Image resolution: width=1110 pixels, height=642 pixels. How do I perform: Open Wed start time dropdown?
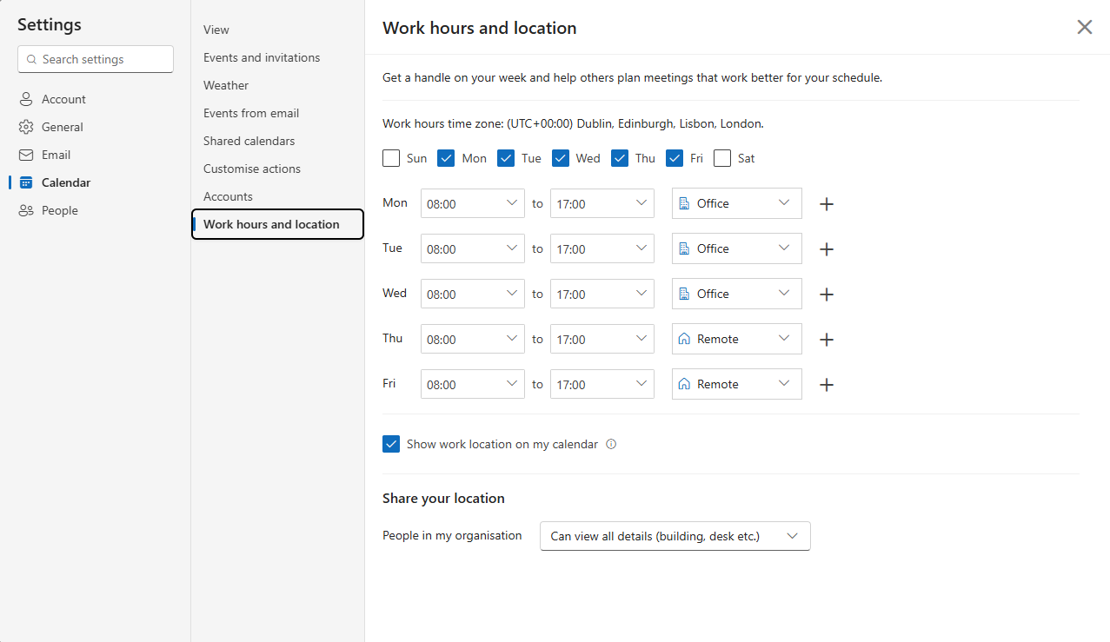pyautogui.click(x=473, y=294)
